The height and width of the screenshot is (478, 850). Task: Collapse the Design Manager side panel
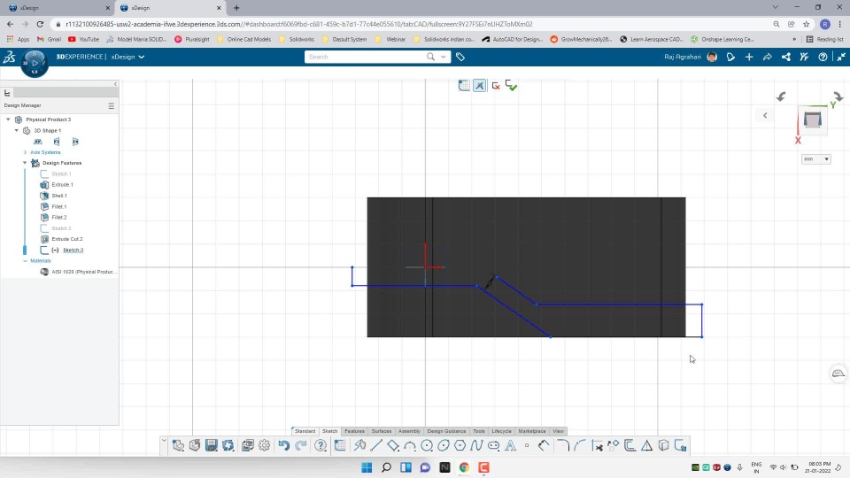(x=115, y=84)
